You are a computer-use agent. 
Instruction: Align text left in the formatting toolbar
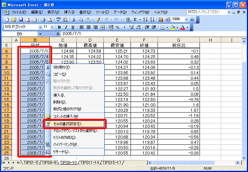(81, 28)
